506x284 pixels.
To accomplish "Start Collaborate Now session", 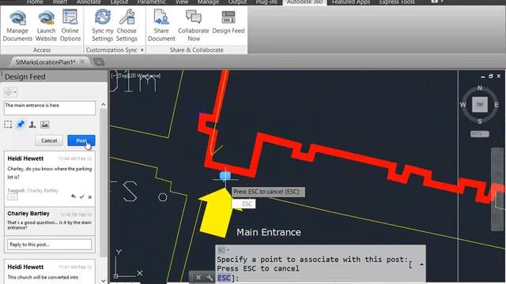I will (194, 26).
